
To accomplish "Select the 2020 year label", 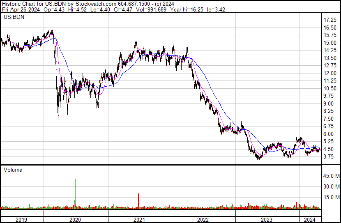I will (x=76, y=220).
